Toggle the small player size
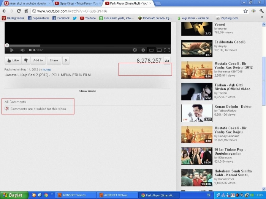 151,50
